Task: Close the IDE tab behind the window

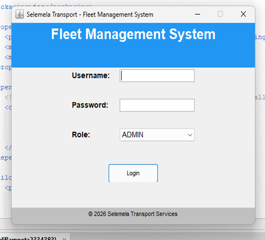Action: coord(64,239)
